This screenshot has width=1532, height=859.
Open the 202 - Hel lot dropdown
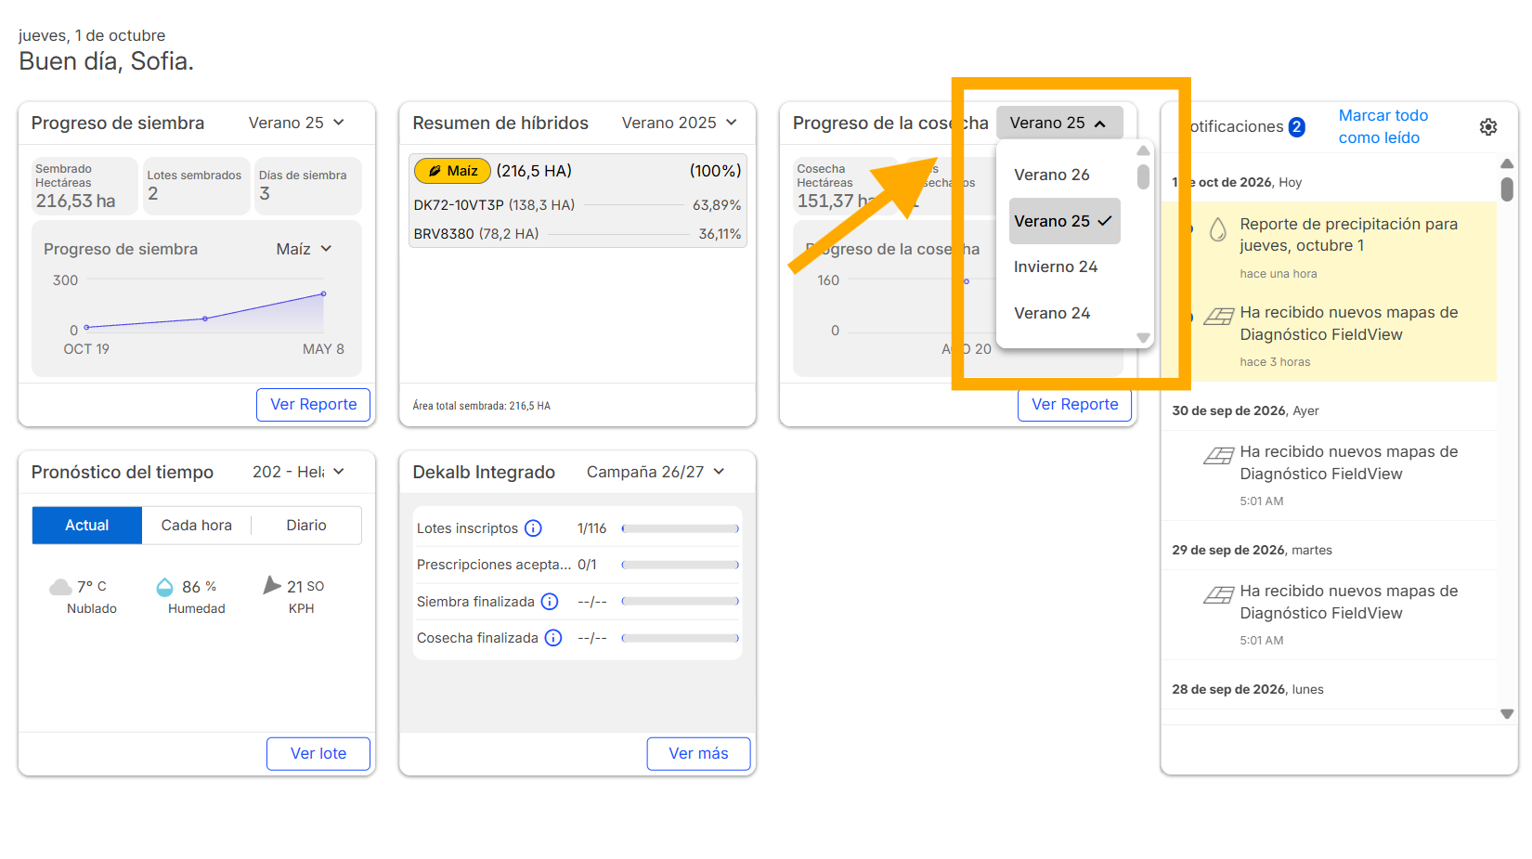(299, 472)
